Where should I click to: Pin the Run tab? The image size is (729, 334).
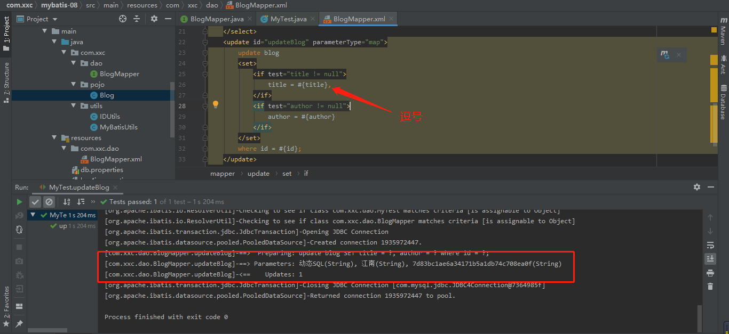point(20,323)
